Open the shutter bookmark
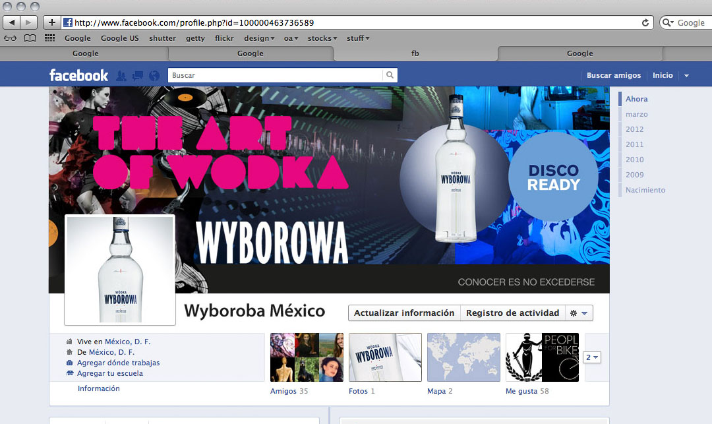 tap(163, 38)
